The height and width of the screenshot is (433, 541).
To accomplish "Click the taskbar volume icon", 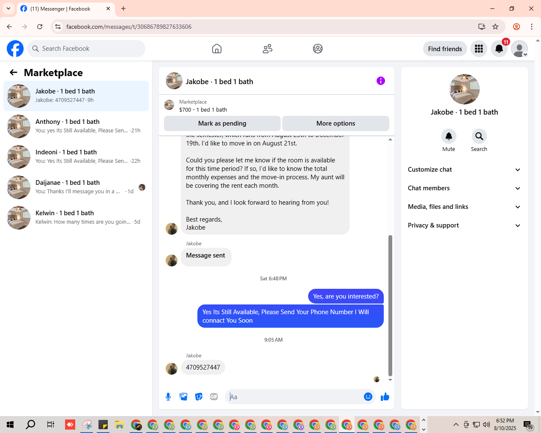I will 486,425.
